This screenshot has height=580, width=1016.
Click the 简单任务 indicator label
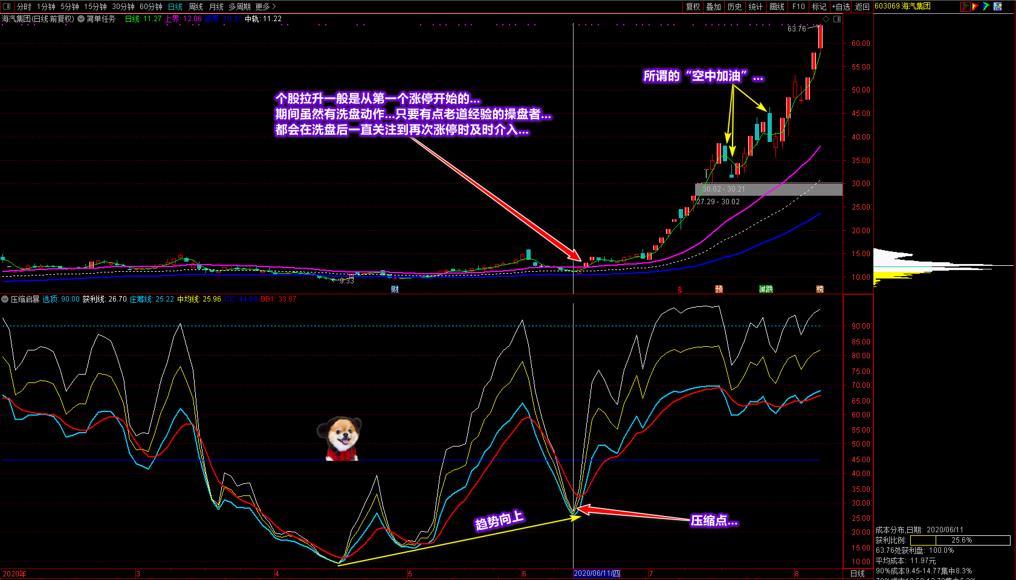click(101, 19)
